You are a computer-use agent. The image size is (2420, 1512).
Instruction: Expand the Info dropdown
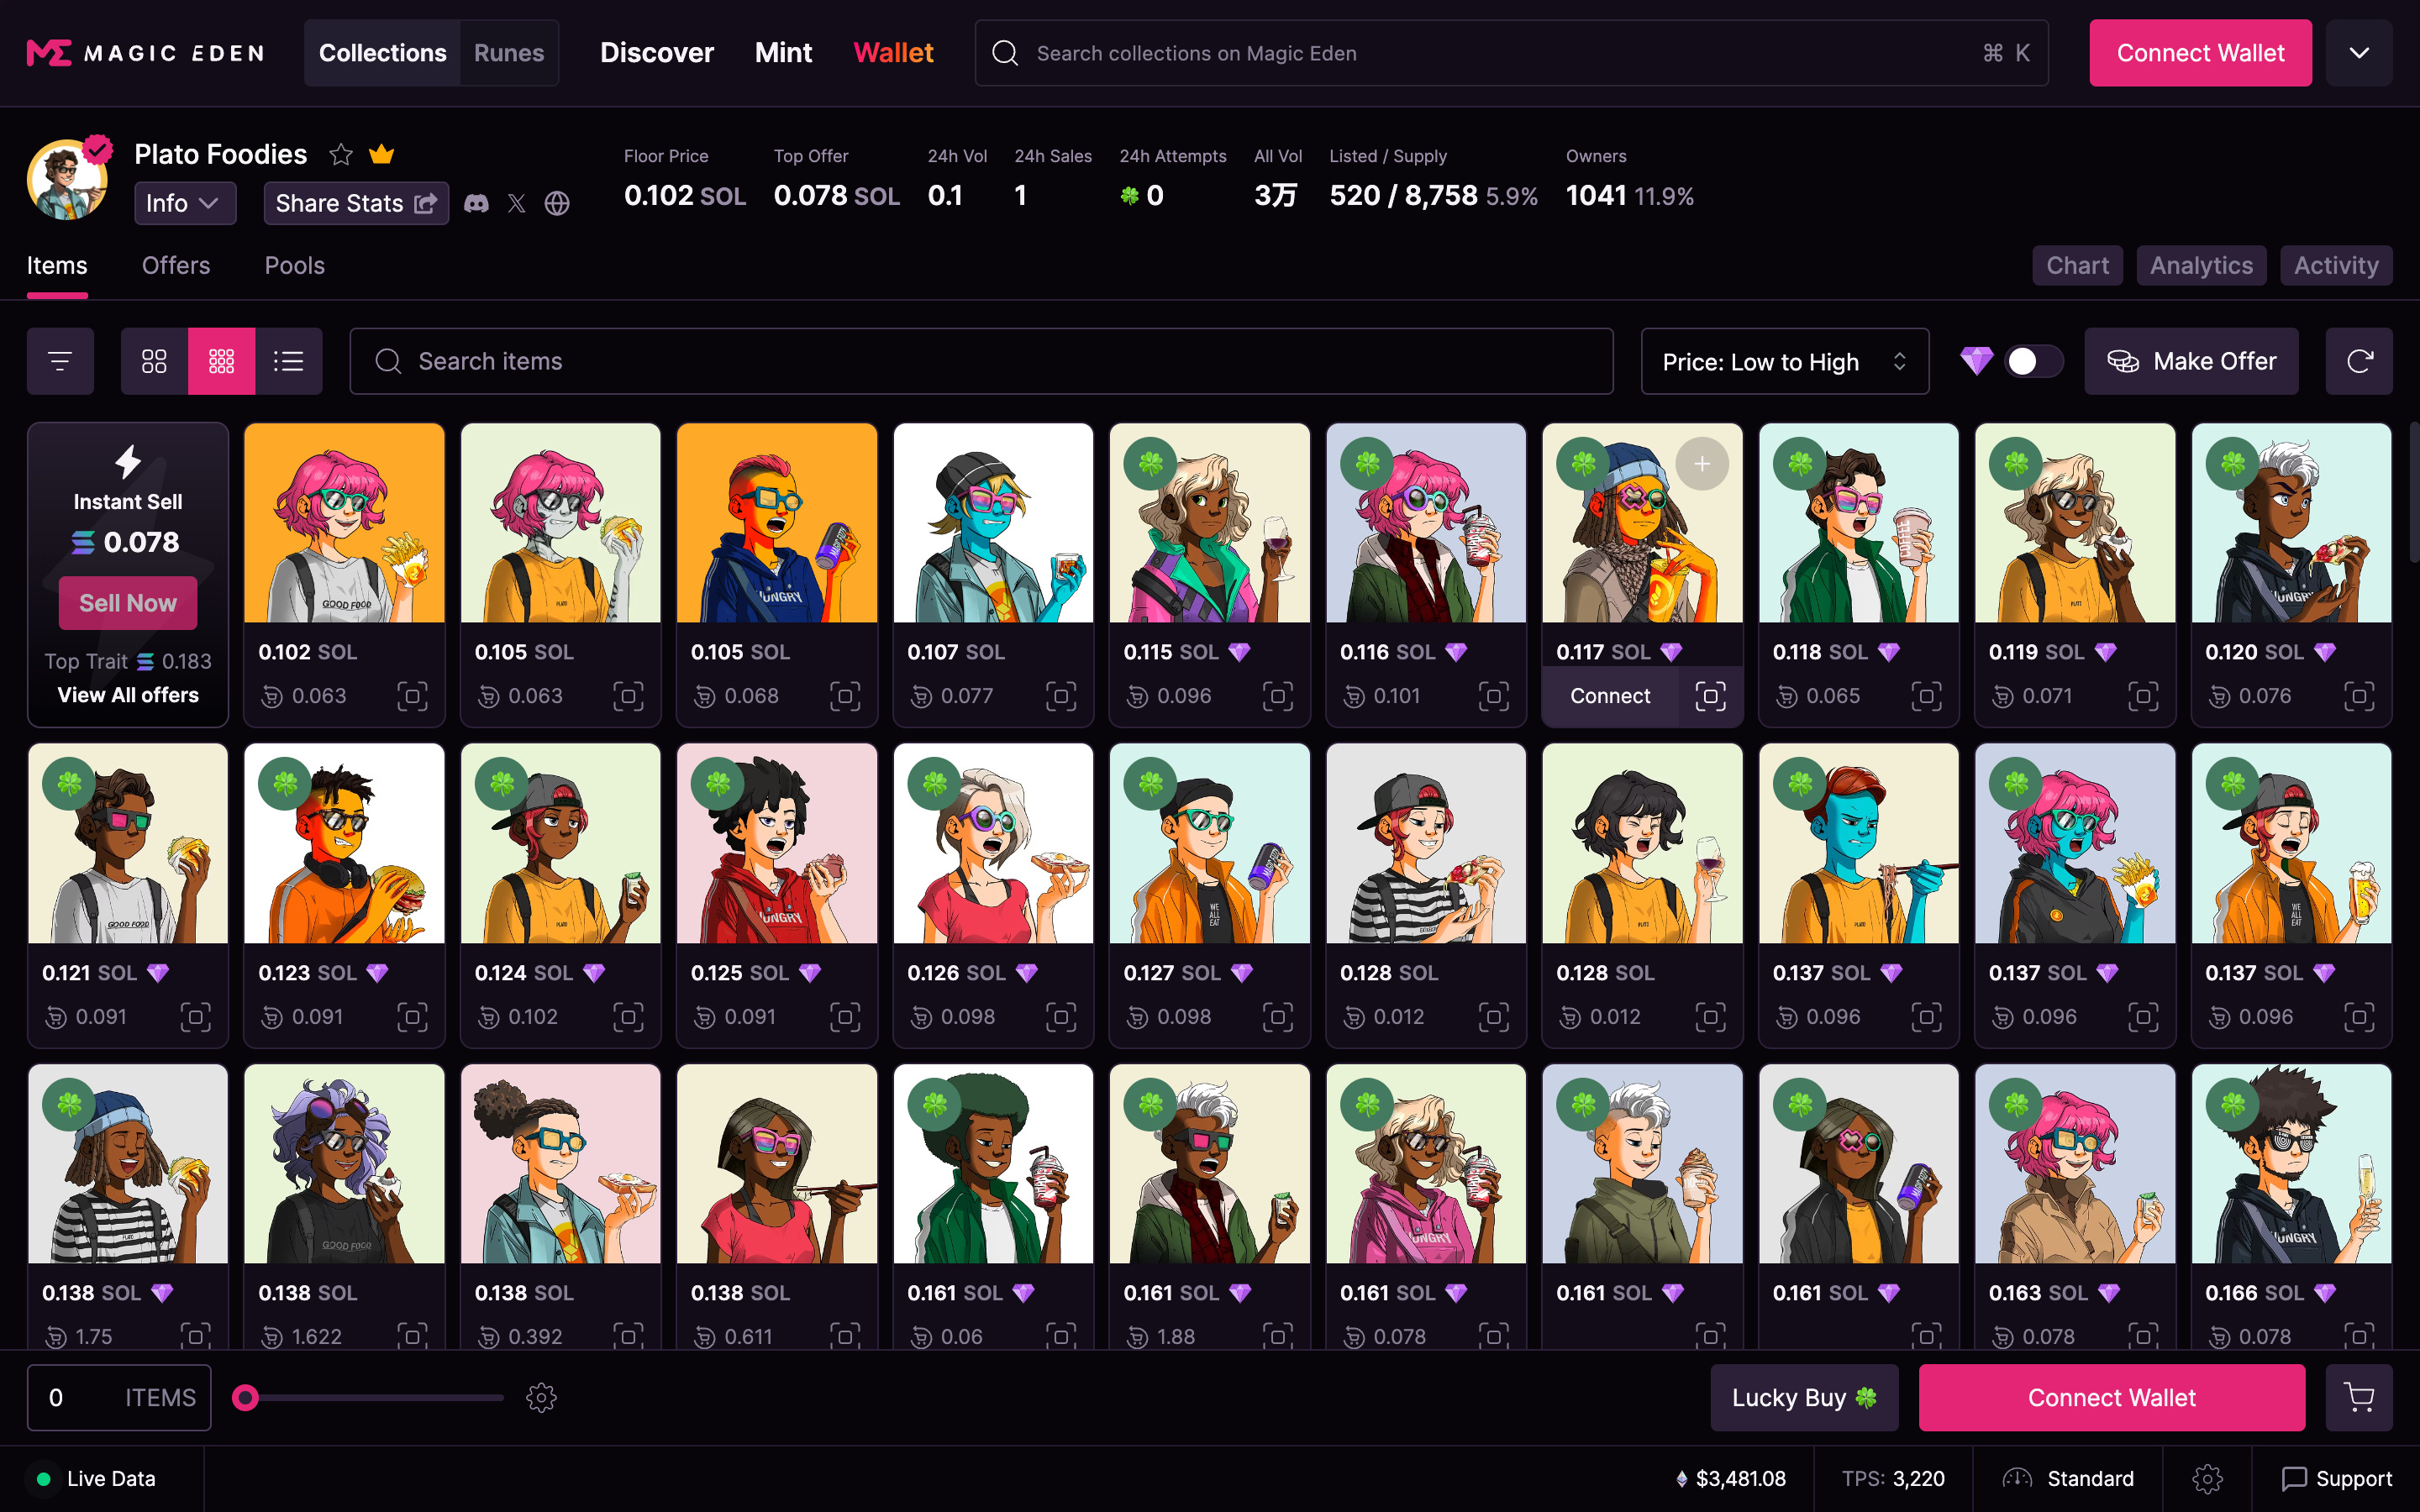click(184, 204)
